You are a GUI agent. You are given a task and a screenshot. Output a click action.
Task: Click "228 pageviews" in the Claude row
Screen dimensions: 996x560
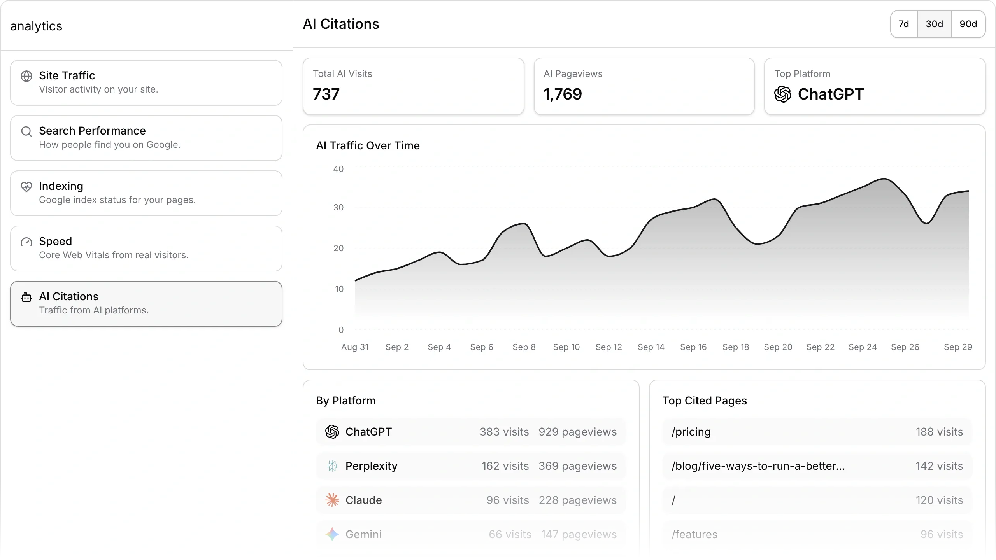click(578, 500)
